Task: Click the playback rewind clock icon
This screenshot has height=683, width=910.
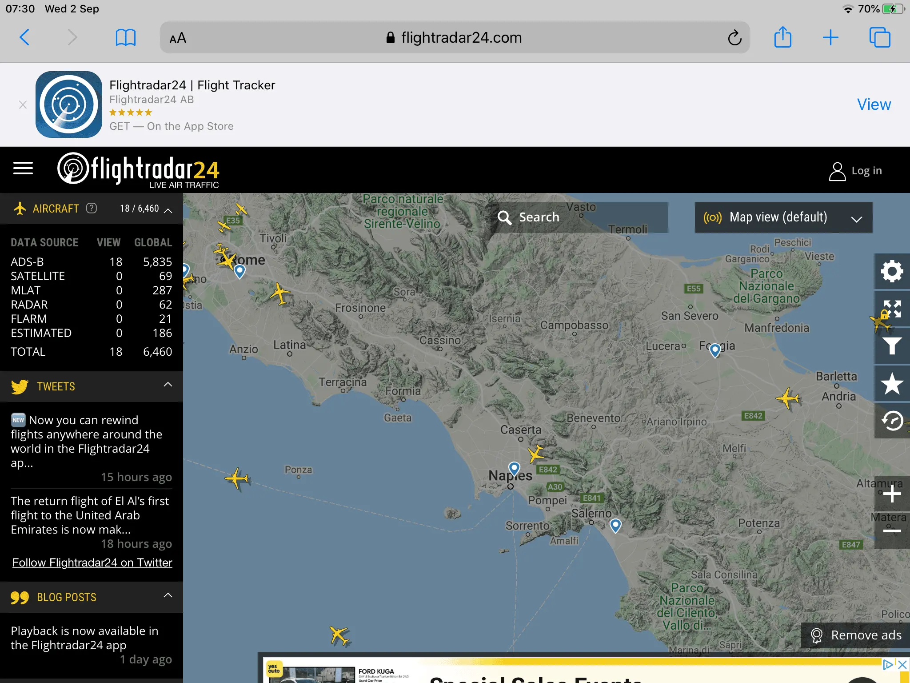Action: pyautogui.click(x=892, y=421)
